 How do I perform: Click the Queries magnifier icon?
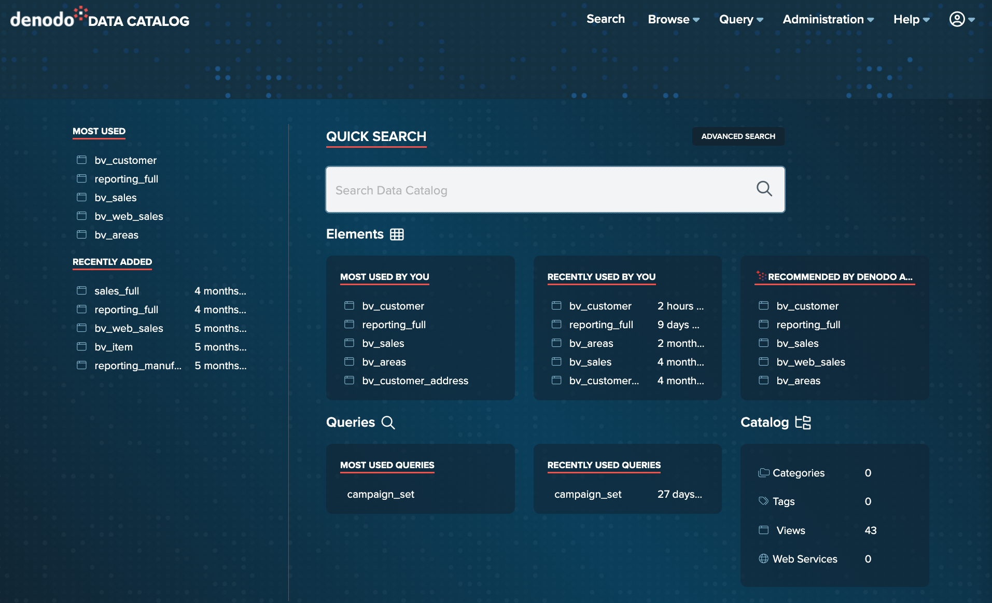point(388,423)
